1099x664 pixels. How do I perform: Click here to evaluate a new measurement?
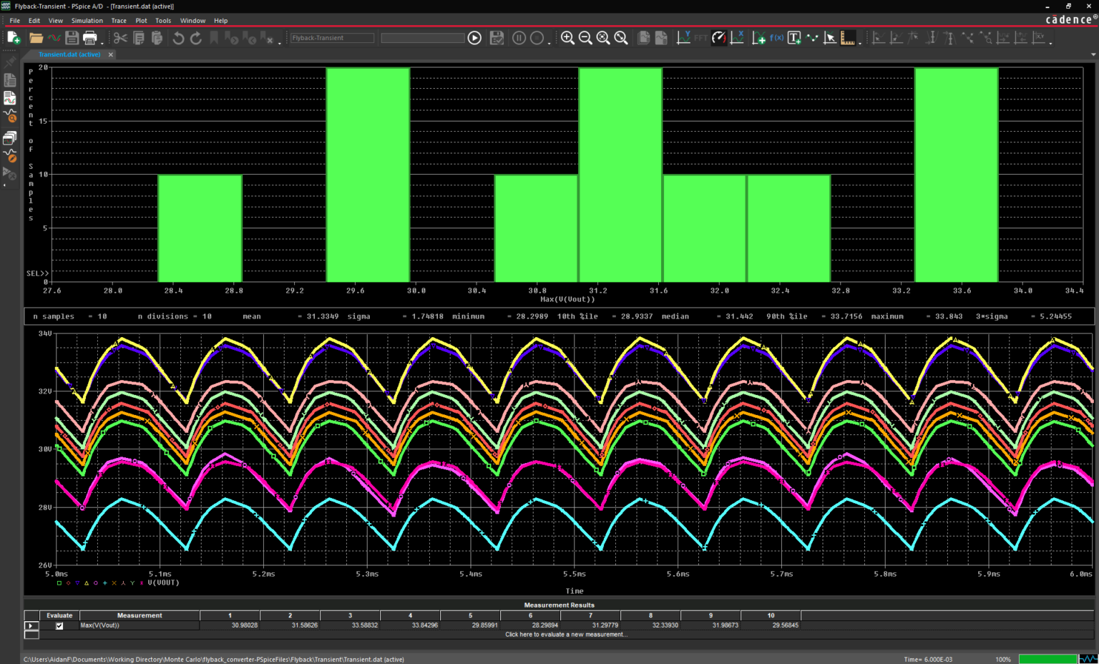pos(565,634)
